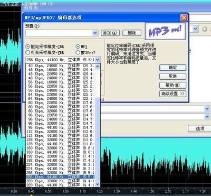This screenshot has width=211, height=196.
Task: Click the 1:40 mark on timeline ruler
Action: 134,191
